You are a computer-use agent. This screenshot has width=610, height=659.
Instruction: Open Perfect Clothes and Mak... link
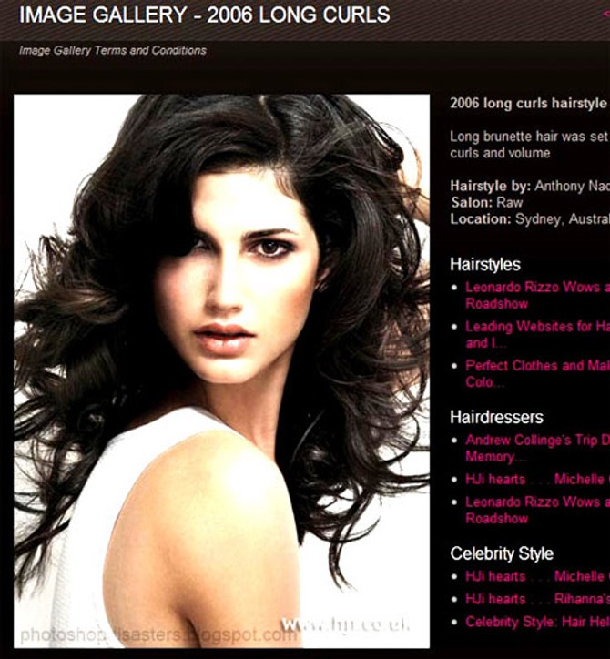pos(538,373)
